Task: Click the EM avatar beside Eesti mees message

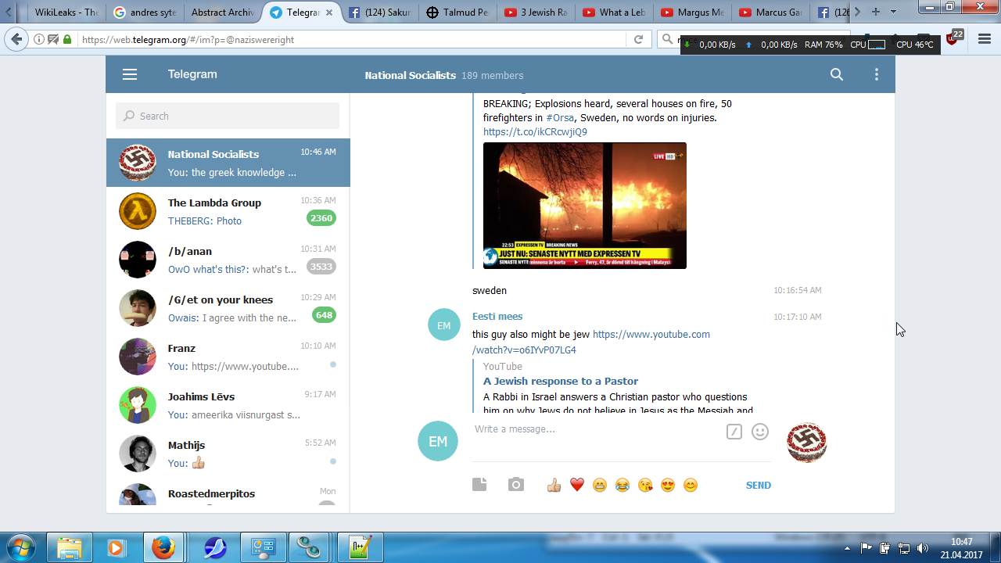Action: (x=444, y=325)
